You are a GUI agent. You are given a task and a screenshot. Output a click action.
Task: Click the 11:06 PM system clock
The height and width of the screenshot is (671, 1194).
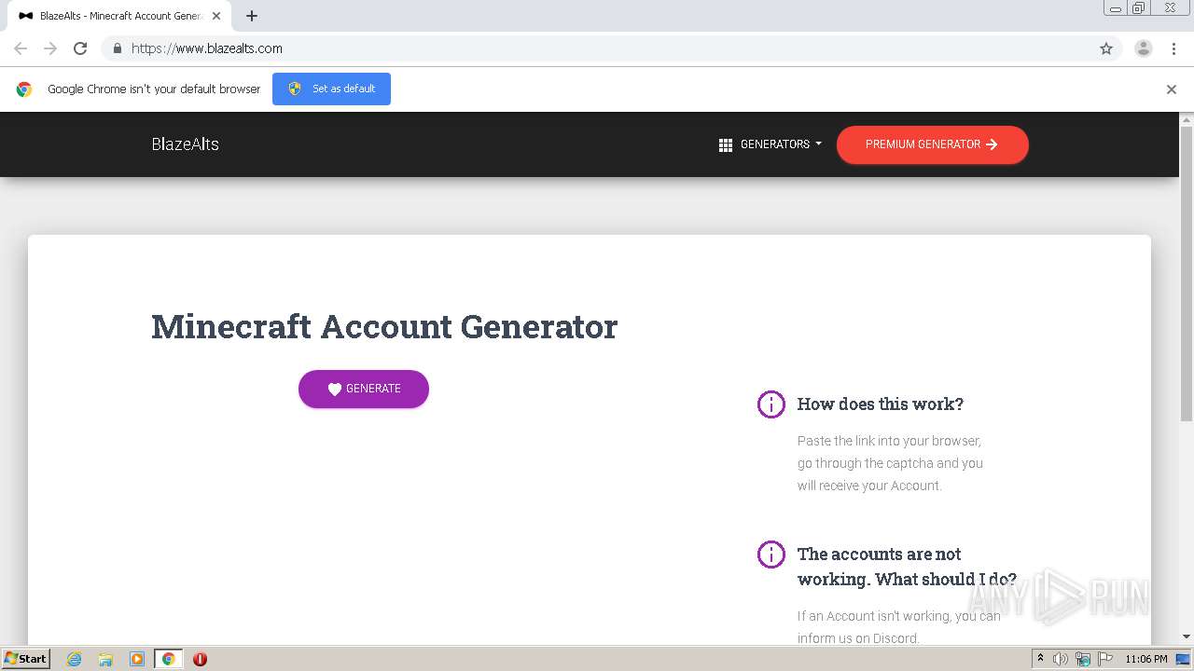click(1146, 659)
